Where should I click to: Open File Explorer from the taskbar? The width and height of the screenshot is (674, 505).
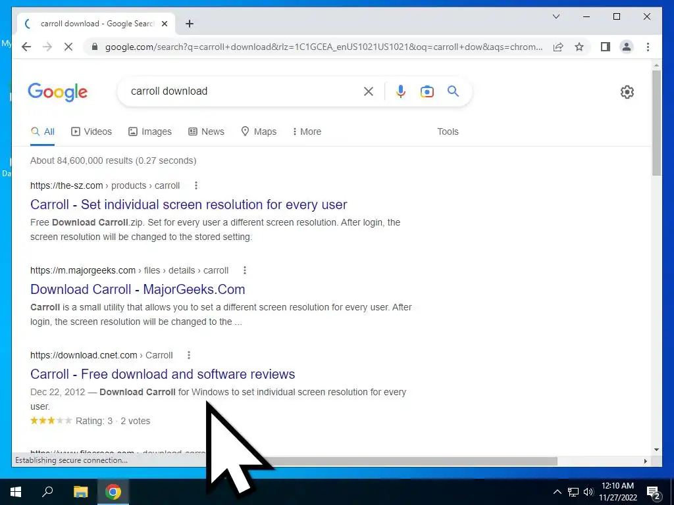(x=80, y=492)
